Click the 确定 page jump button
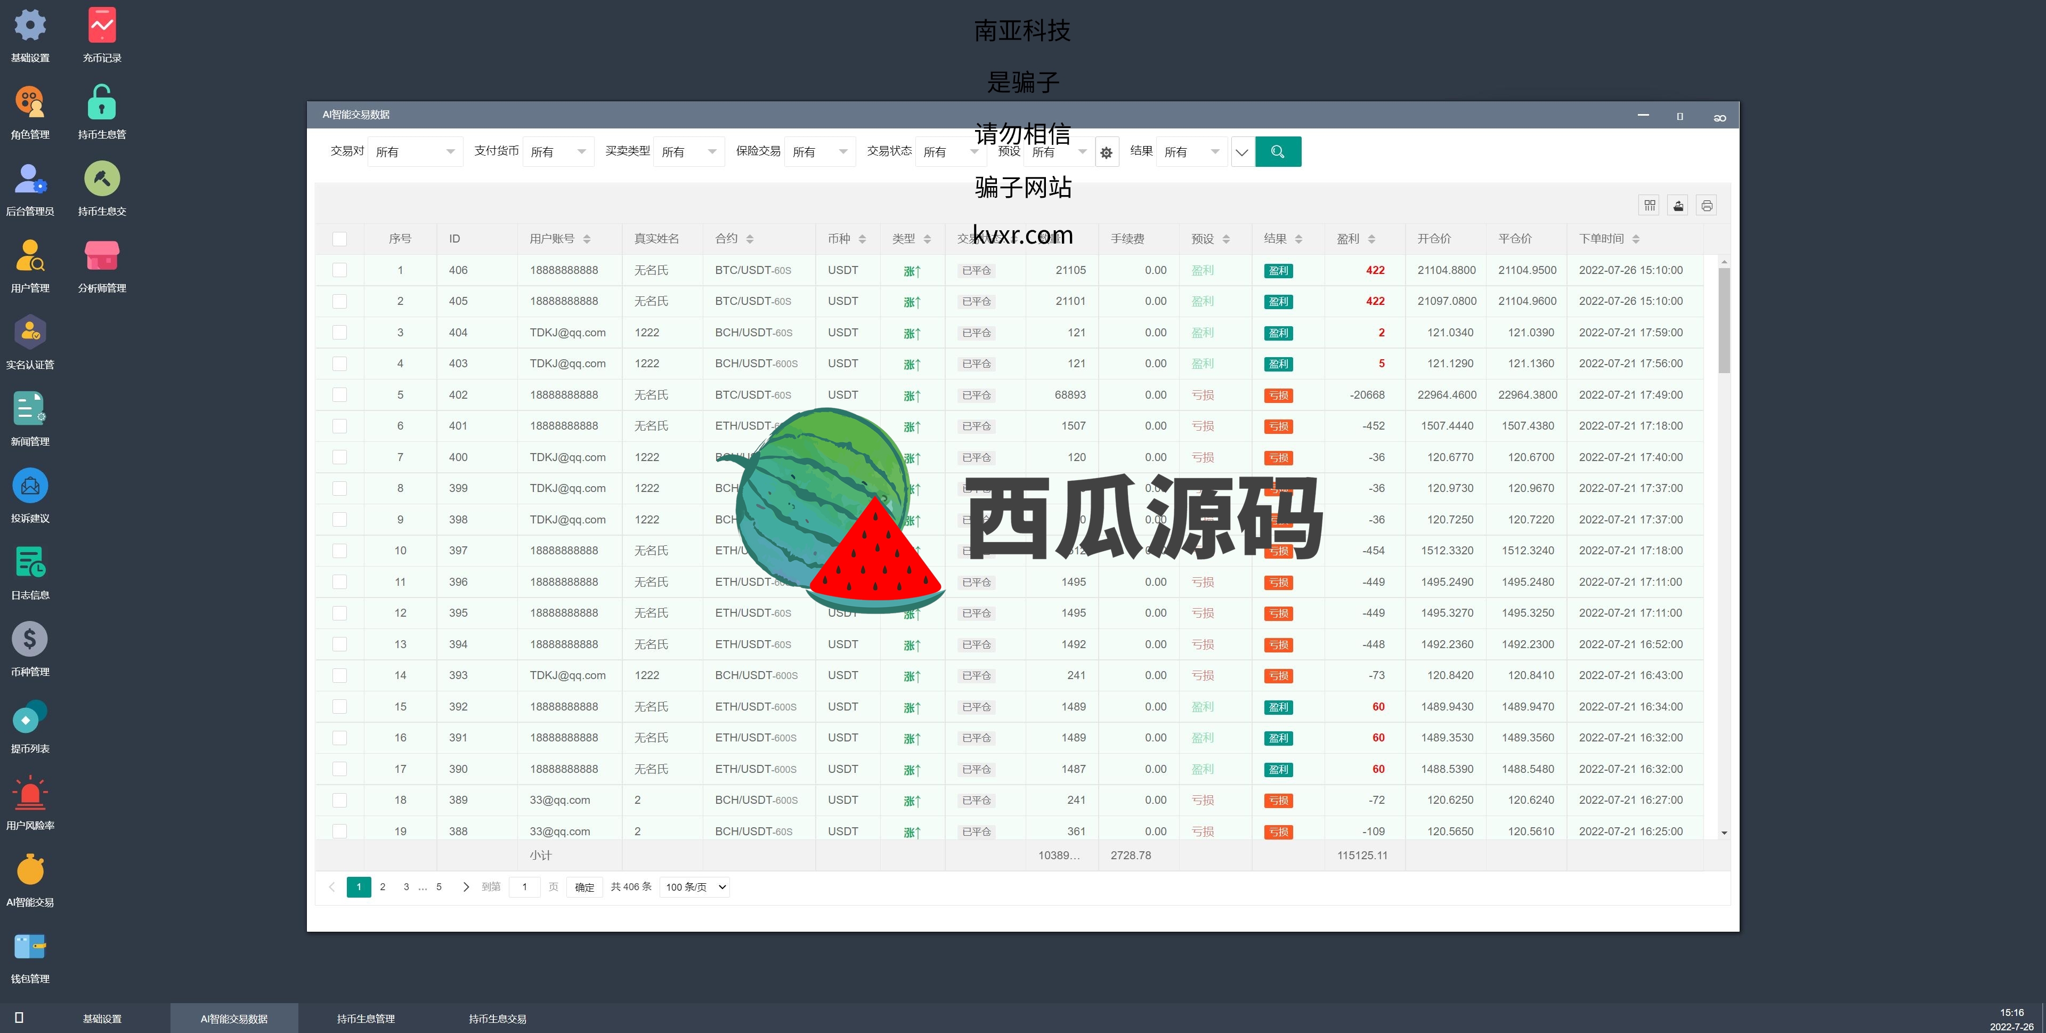 584,887
